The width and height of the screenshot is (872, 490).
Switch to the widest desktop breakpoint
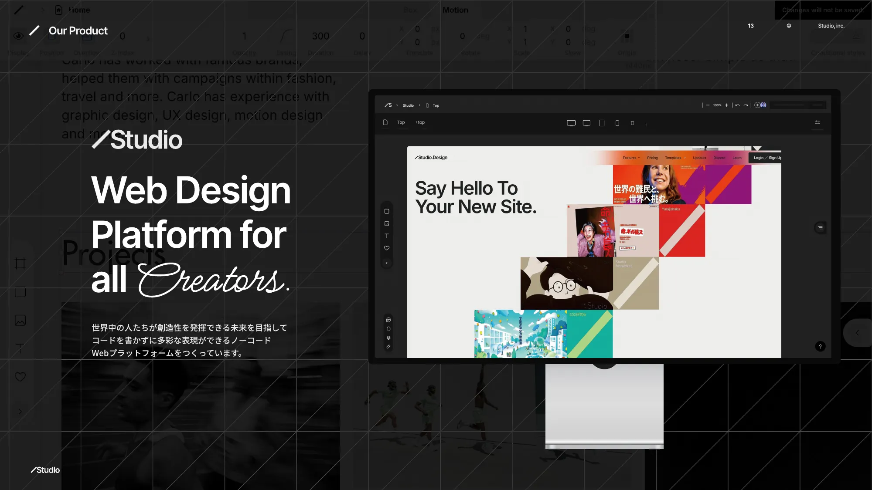click(571, 123)
